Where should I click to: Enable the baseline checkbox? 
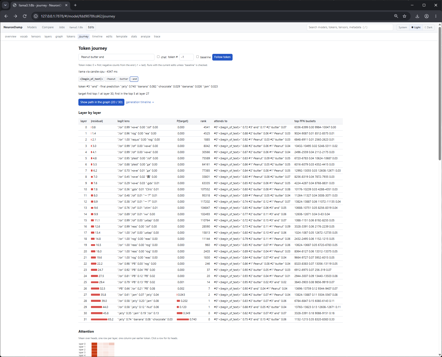(x=198, y=57)
